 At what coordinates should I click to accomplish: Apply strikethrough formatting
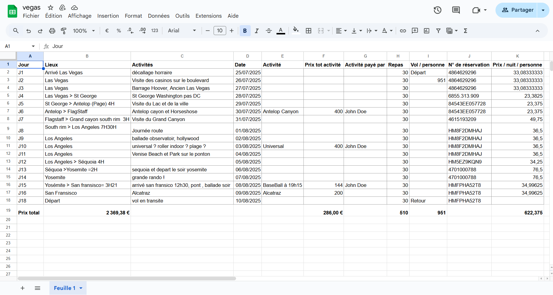269,31
